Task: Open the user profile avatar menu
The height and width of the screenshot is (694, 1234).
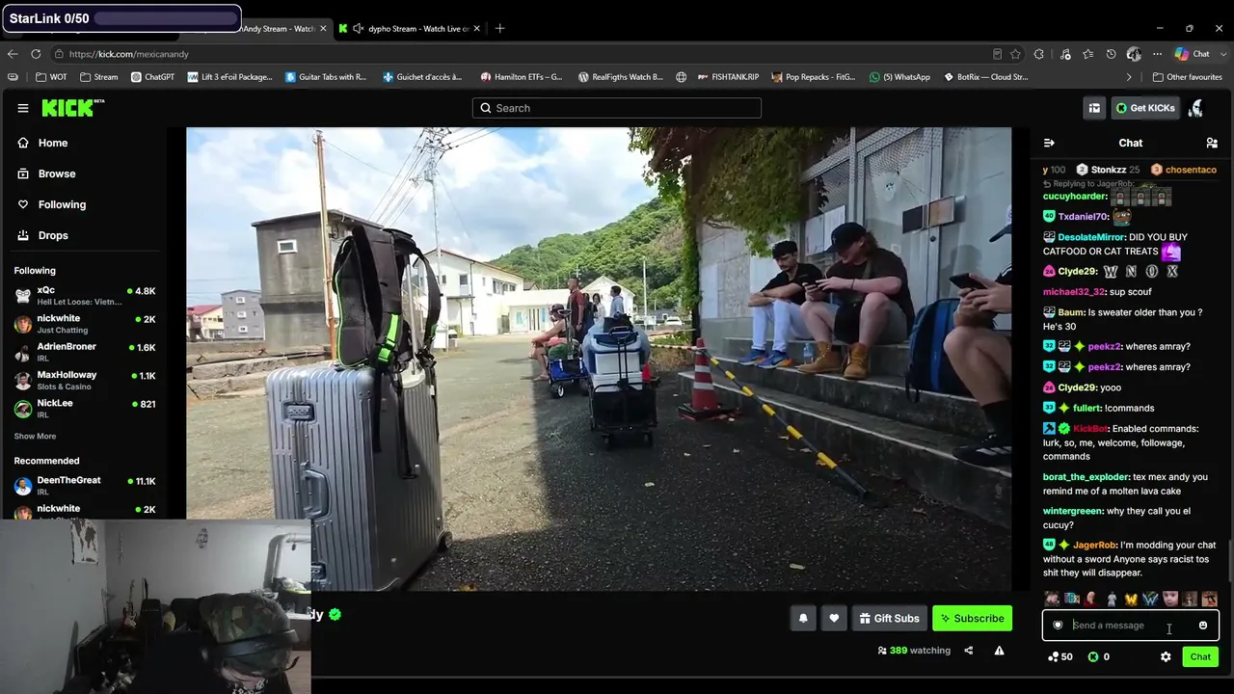Action: [1196, 108]
